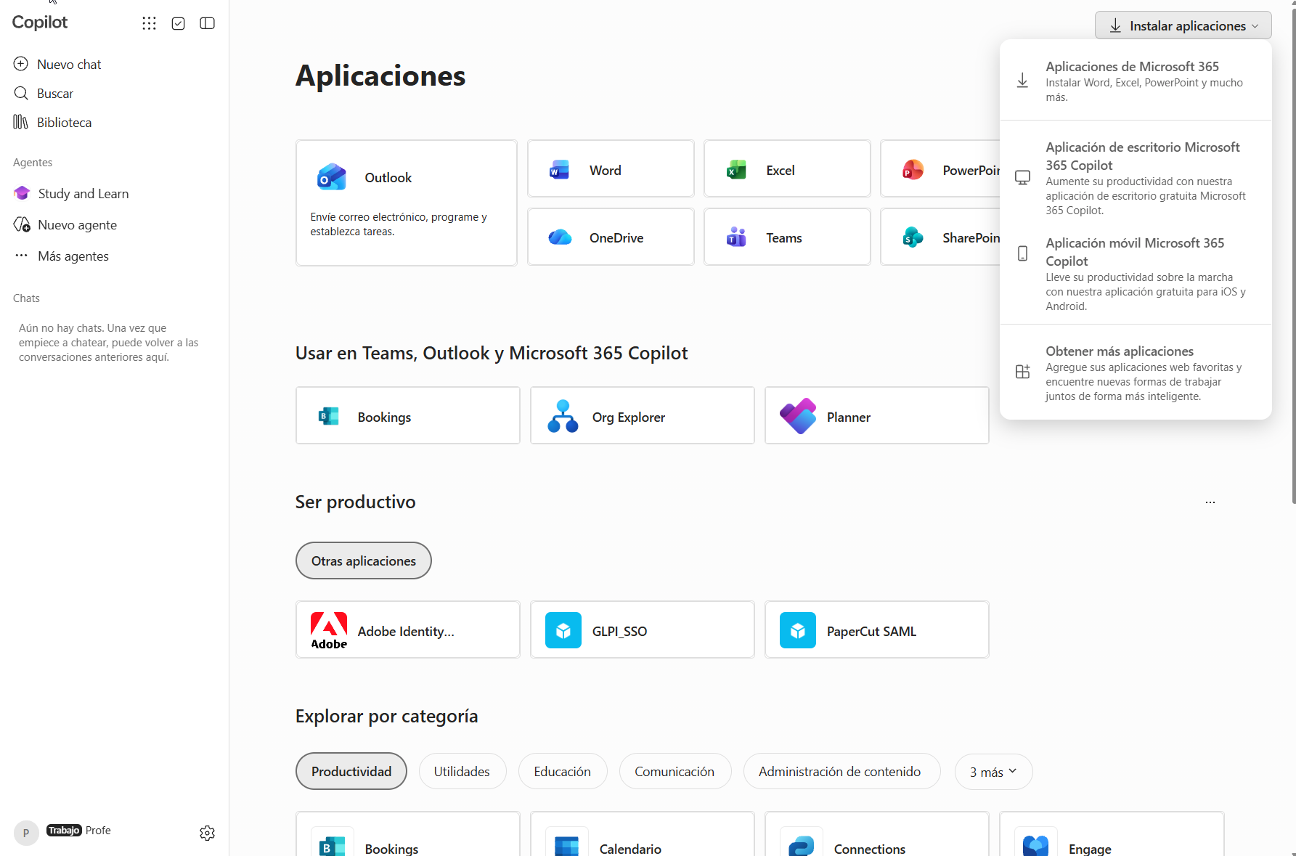Open the PowerPoint app tile
The image size is (1296, 856).
coord(940,169)
